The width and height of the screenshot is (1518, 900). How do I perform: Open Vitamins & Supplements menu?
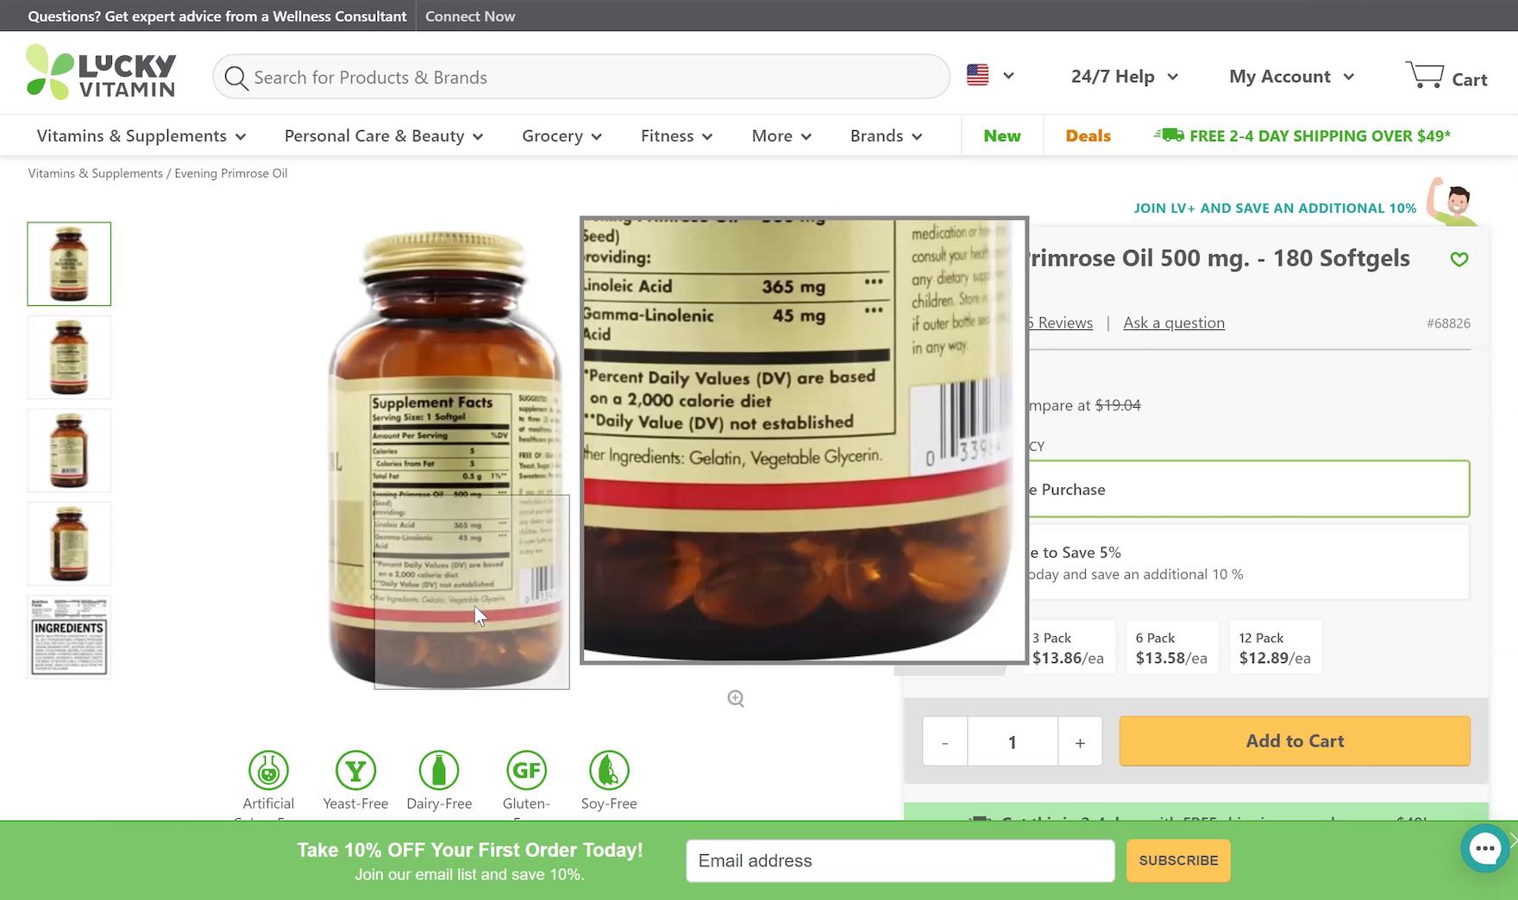pos(141,136)
